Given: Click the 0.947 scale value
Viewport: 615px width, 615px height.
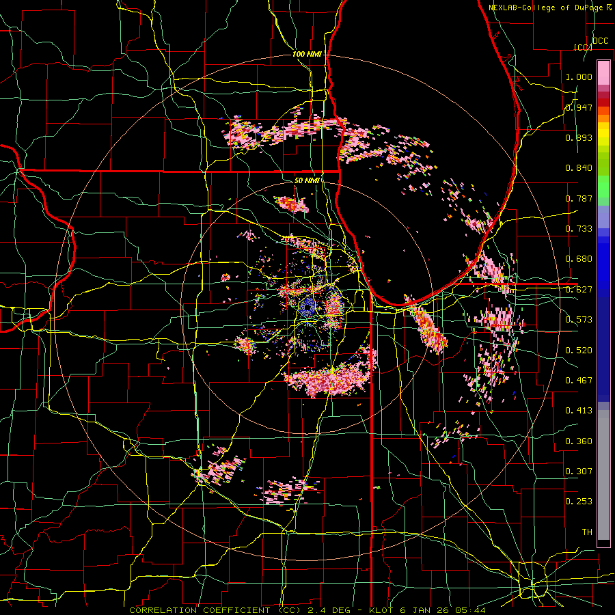Looking at the screenshot, I should tap(579, 107).
